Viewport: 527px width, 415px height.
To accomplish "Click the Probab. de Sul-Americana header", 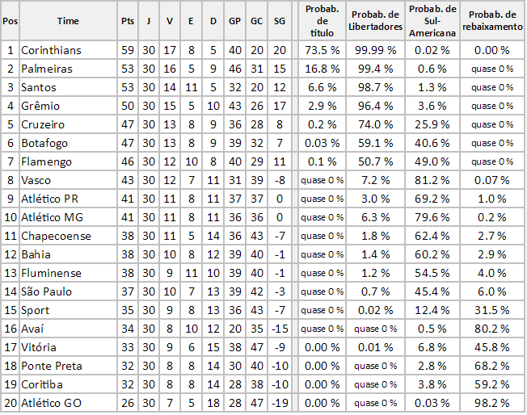I will [432, 21].
